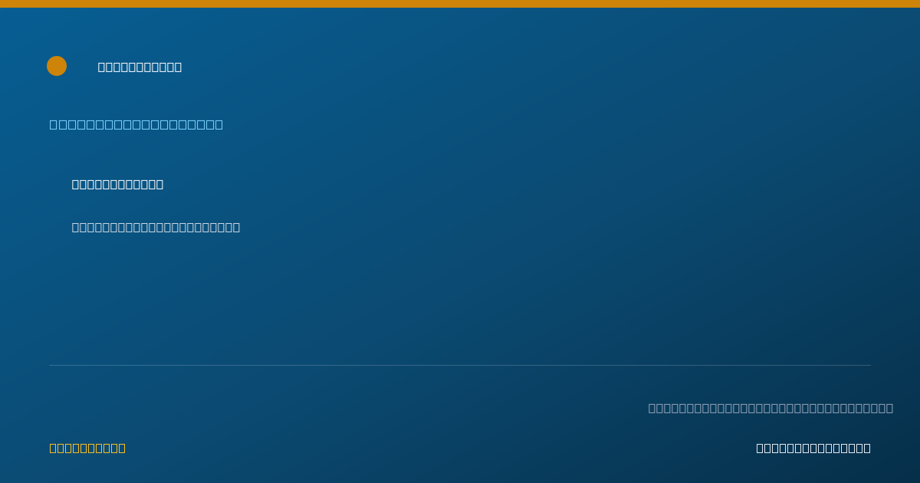Select the white header text beside the orange circle
This screenshot has width=920, height=483.
click(x=140, y=67)
